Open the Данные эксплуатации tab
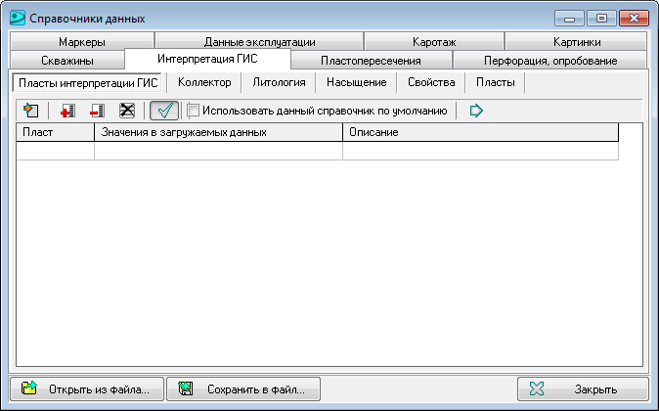Screen dimensions: 659x411 click(x=259, y=42)
